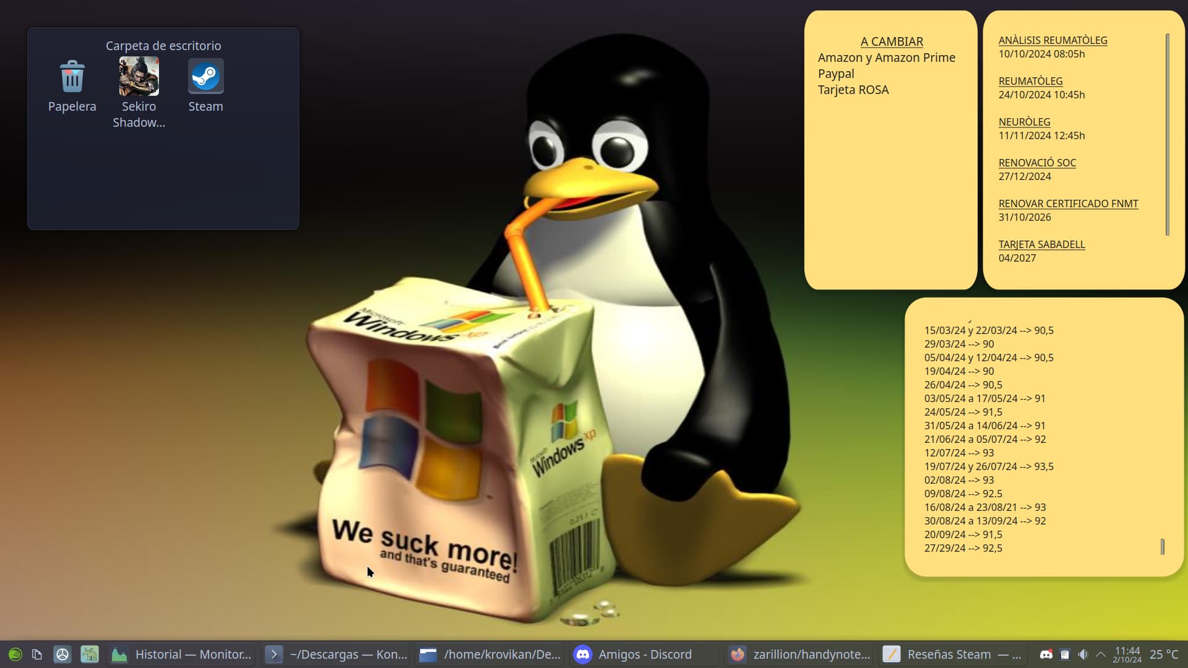Click the 'RENOVACIÓ SOC' heading
1188x668 pixels.
1037,163
